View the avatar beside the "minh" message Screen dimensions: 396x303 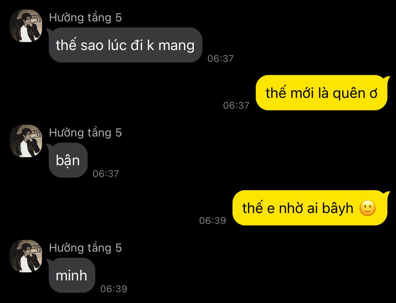(26, 256)
